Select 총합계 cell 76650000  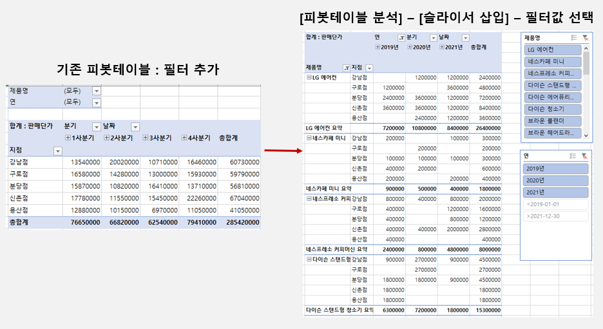point(82,222)
